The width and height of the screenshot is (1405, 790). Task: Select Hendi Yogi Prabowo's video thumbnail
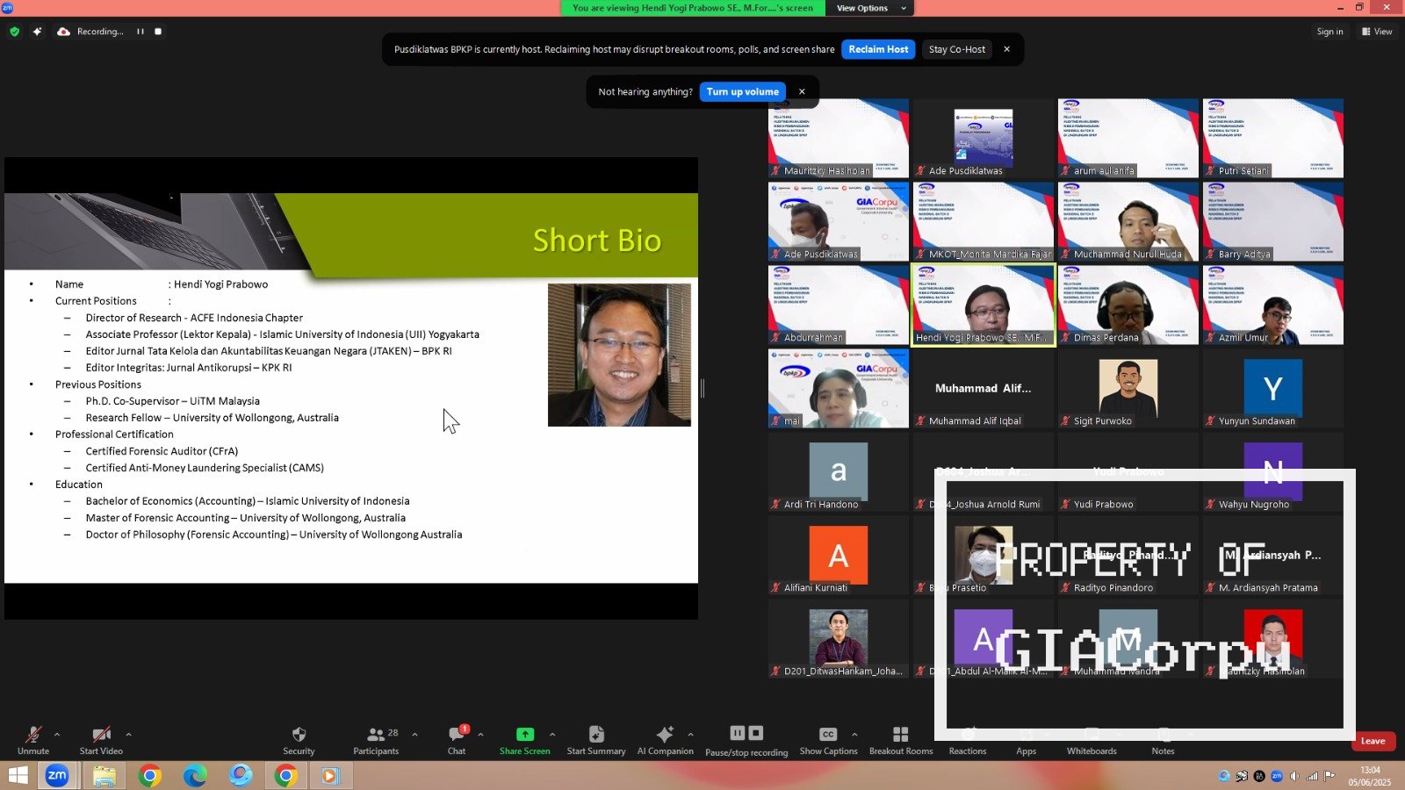pyautogui.click(x=983, y=305)
